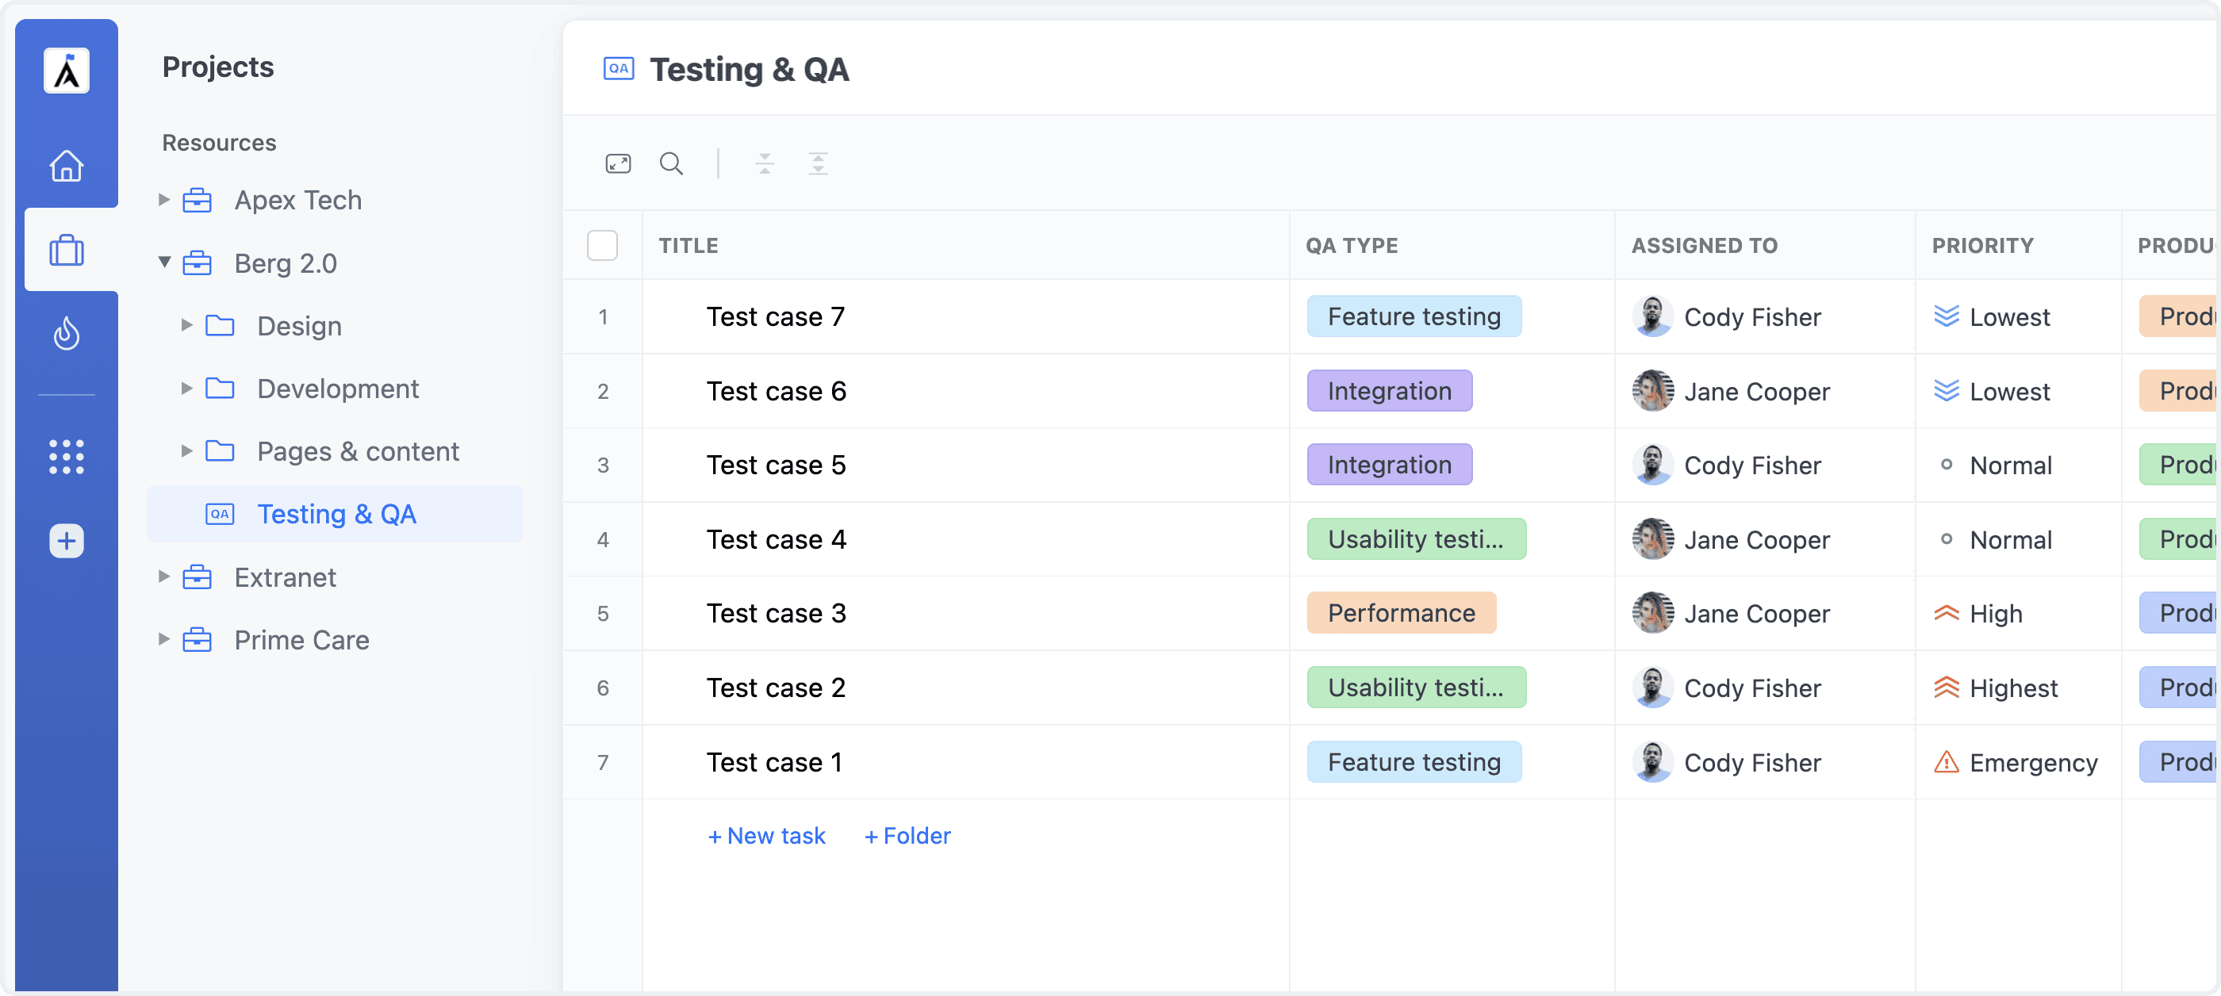The height and width of the screenshot is (996, 2221).
Task: Open the apps grid icon in sidebar
Action: click(x=67, y=457)
